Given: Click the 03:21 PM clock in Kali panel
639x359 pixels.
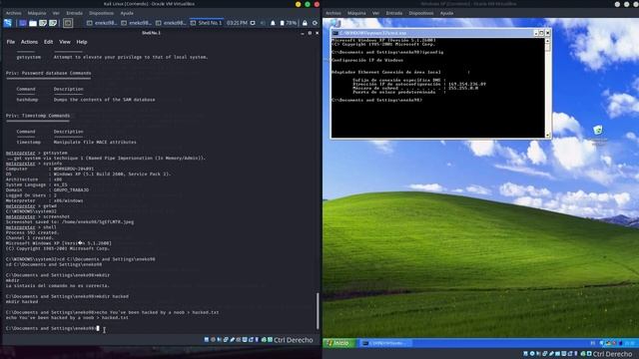Looking at the screenshot, I should click(x=237, y=23).
